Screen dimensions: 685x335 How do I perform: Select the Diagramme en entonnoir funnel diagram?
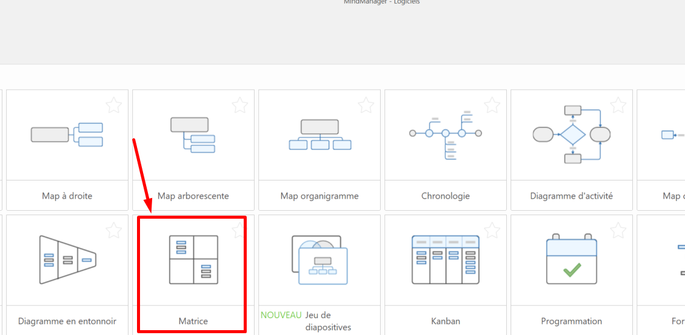point(67,259)
